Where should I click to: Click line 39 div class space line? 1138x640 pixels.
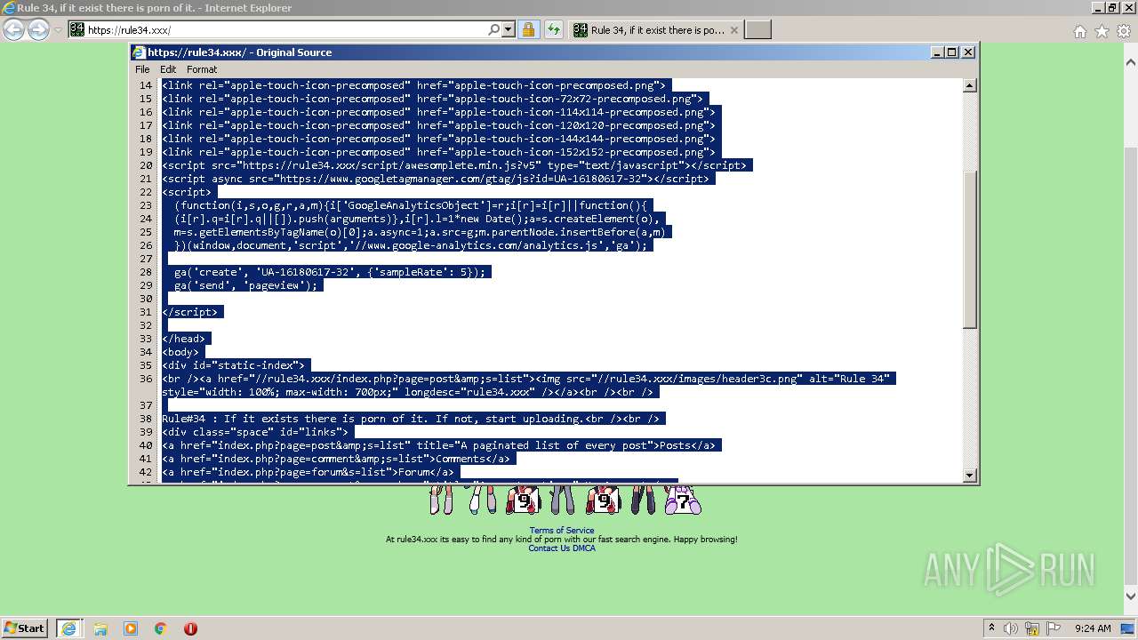coord(254,432)
